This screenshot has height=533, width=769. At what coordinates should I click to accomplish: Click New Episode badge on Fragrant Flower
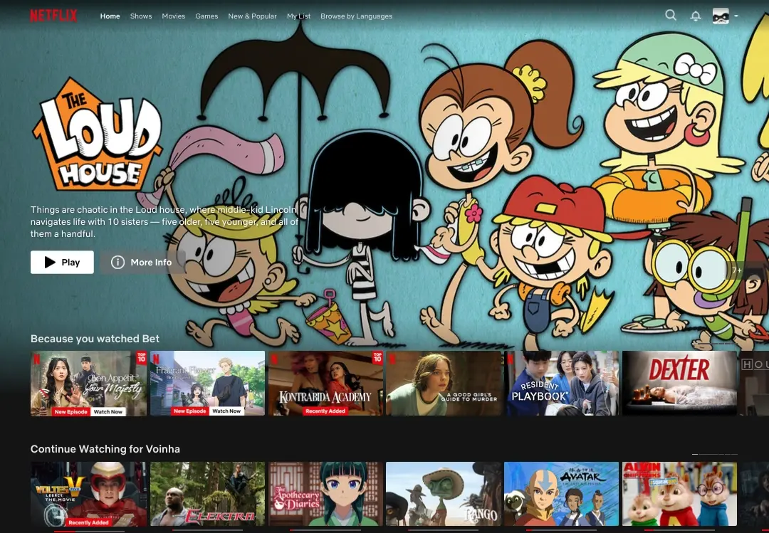(190, 411)
